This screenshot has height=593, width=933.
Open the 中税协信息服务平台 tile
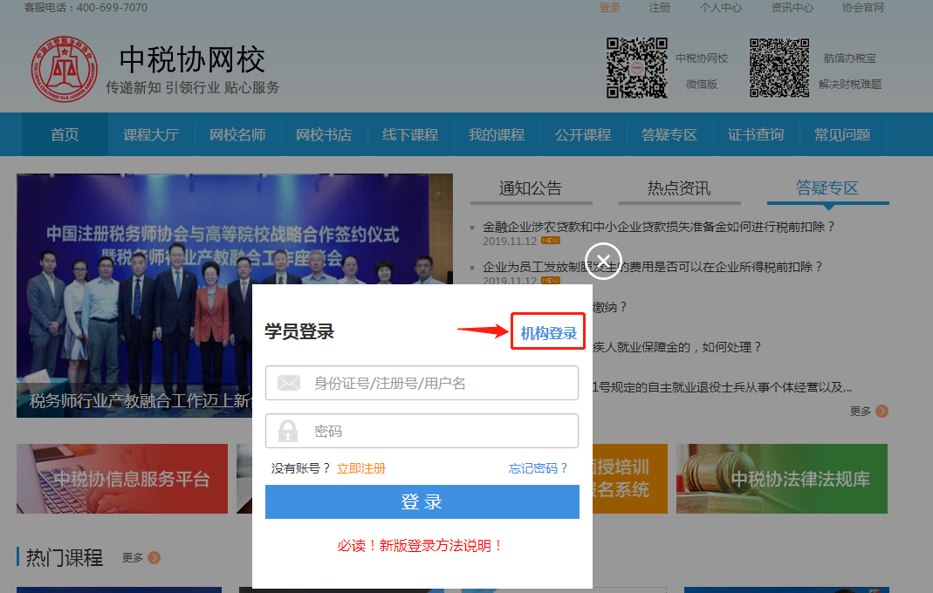122,479
